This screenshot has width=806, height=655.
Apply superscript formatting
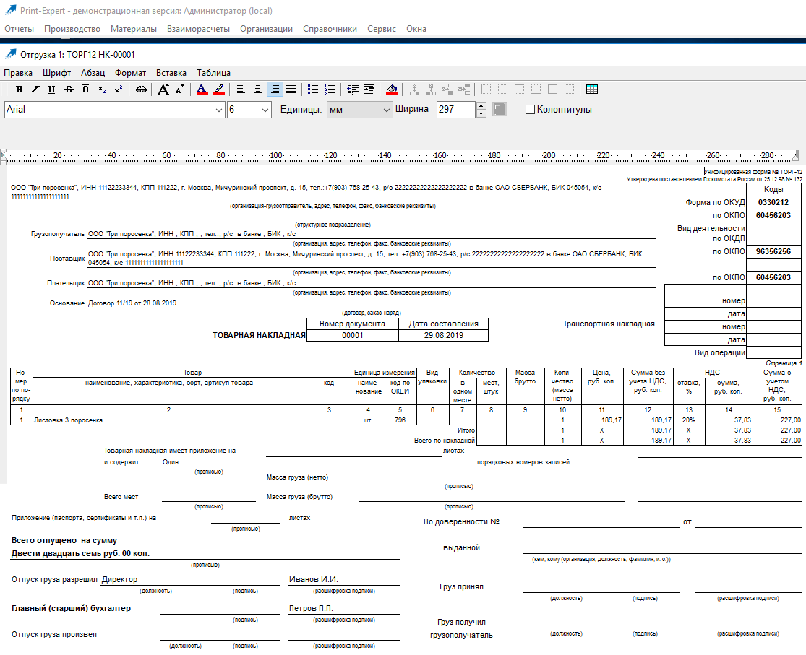(119, 90)
